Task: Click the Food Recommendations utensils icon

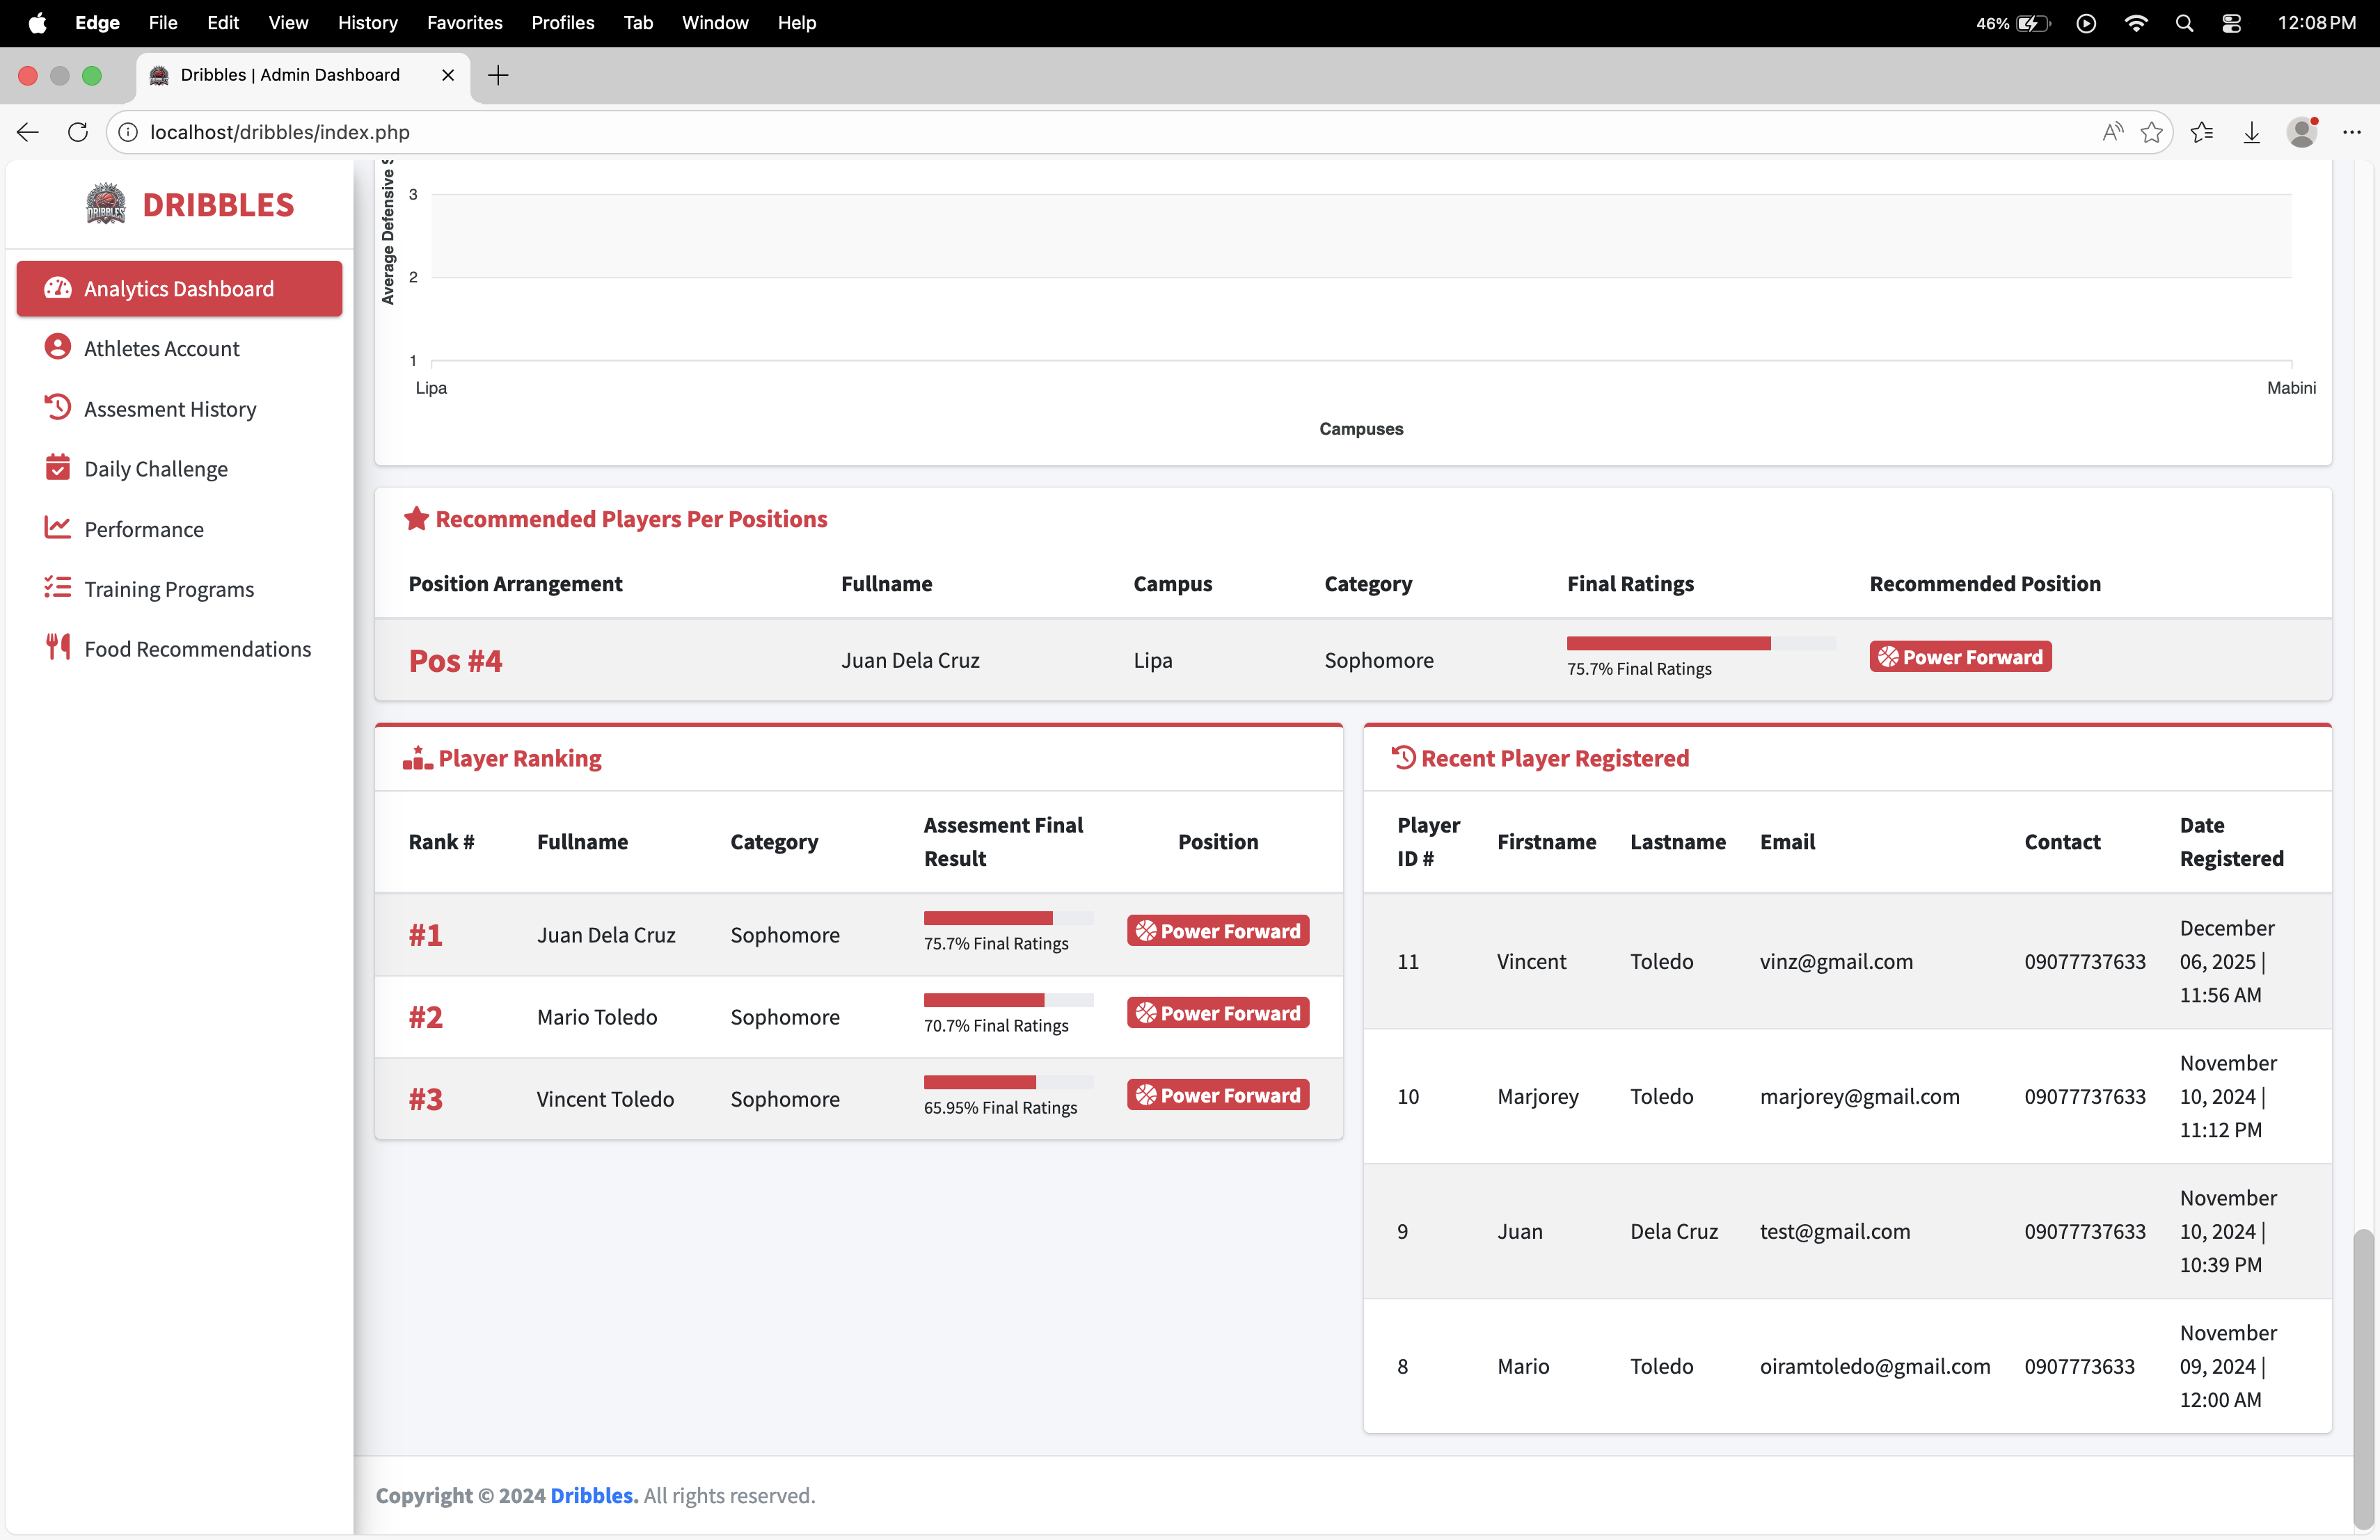Action: tap(57, 648)
